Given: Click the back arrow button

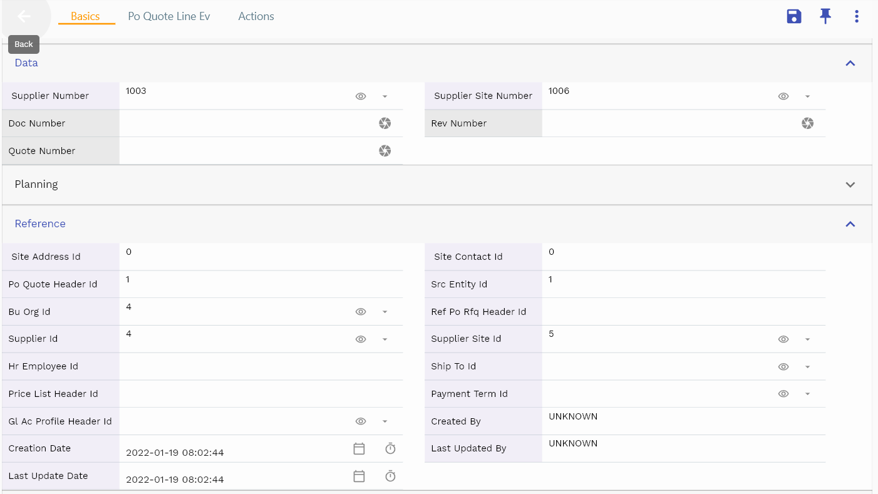Looking at the screenshot, I should tap(24, 16).
